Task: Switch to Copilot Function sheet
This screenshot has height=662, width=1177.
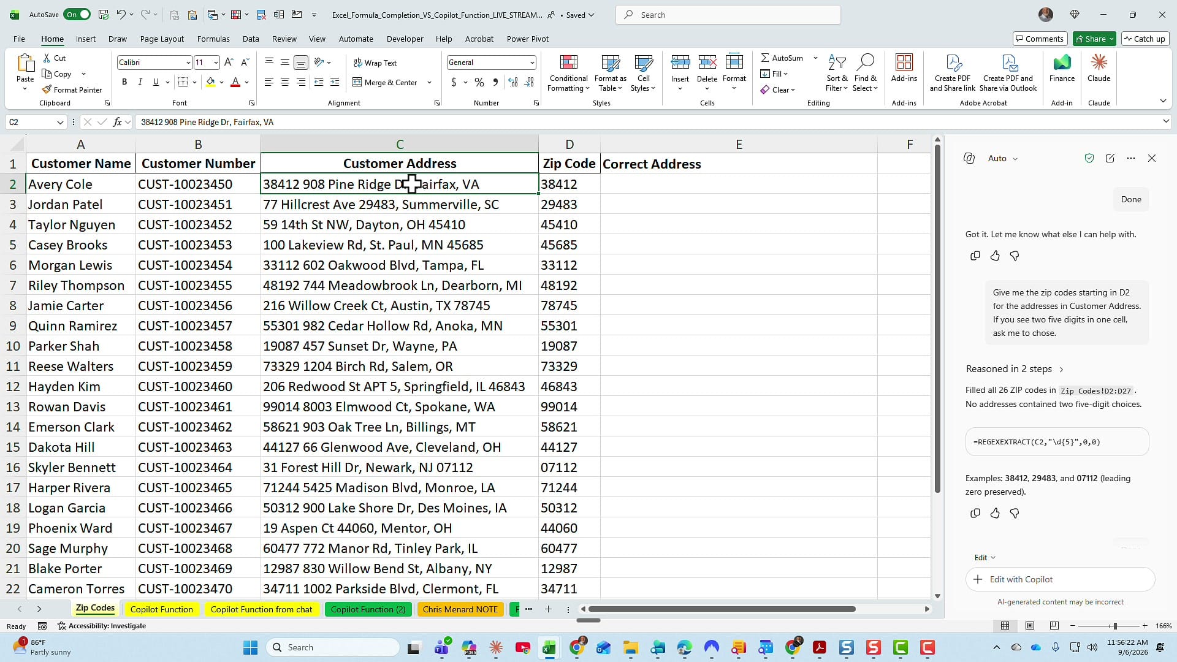Action: click(162, 609)
